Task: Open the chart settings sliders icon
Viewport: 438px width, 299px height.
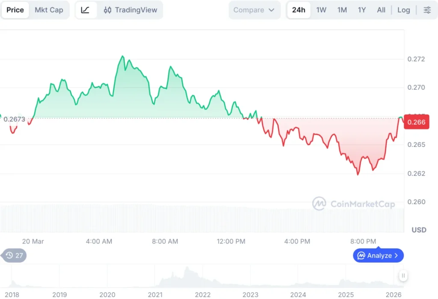Action: click(427, 10)
